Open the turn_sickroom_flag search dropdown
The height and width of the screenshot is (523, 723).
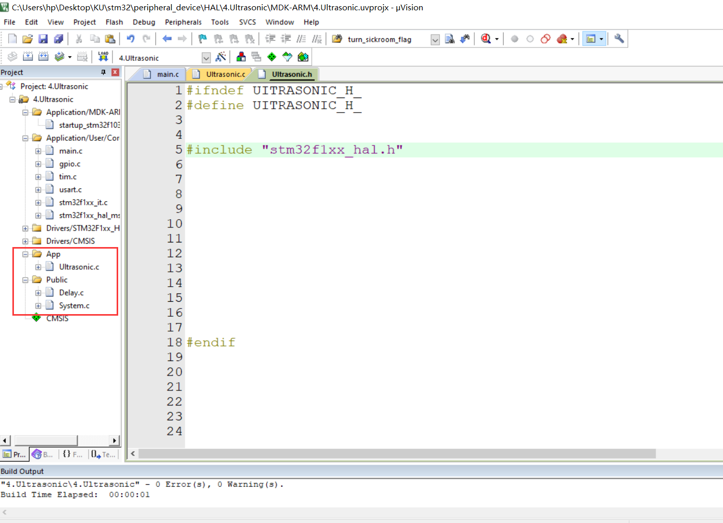pos(435,40)
